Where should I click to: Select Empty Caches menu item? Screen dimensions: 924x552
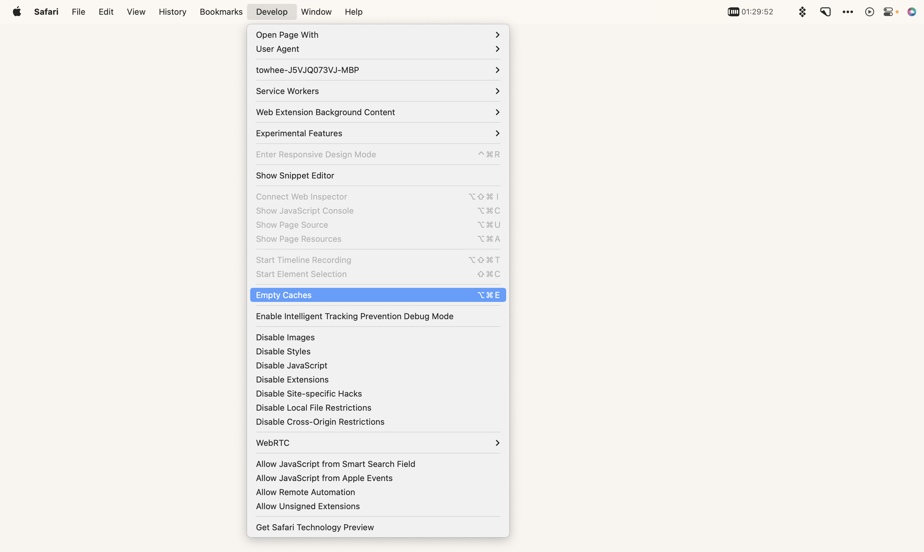(x=378, y=295)
